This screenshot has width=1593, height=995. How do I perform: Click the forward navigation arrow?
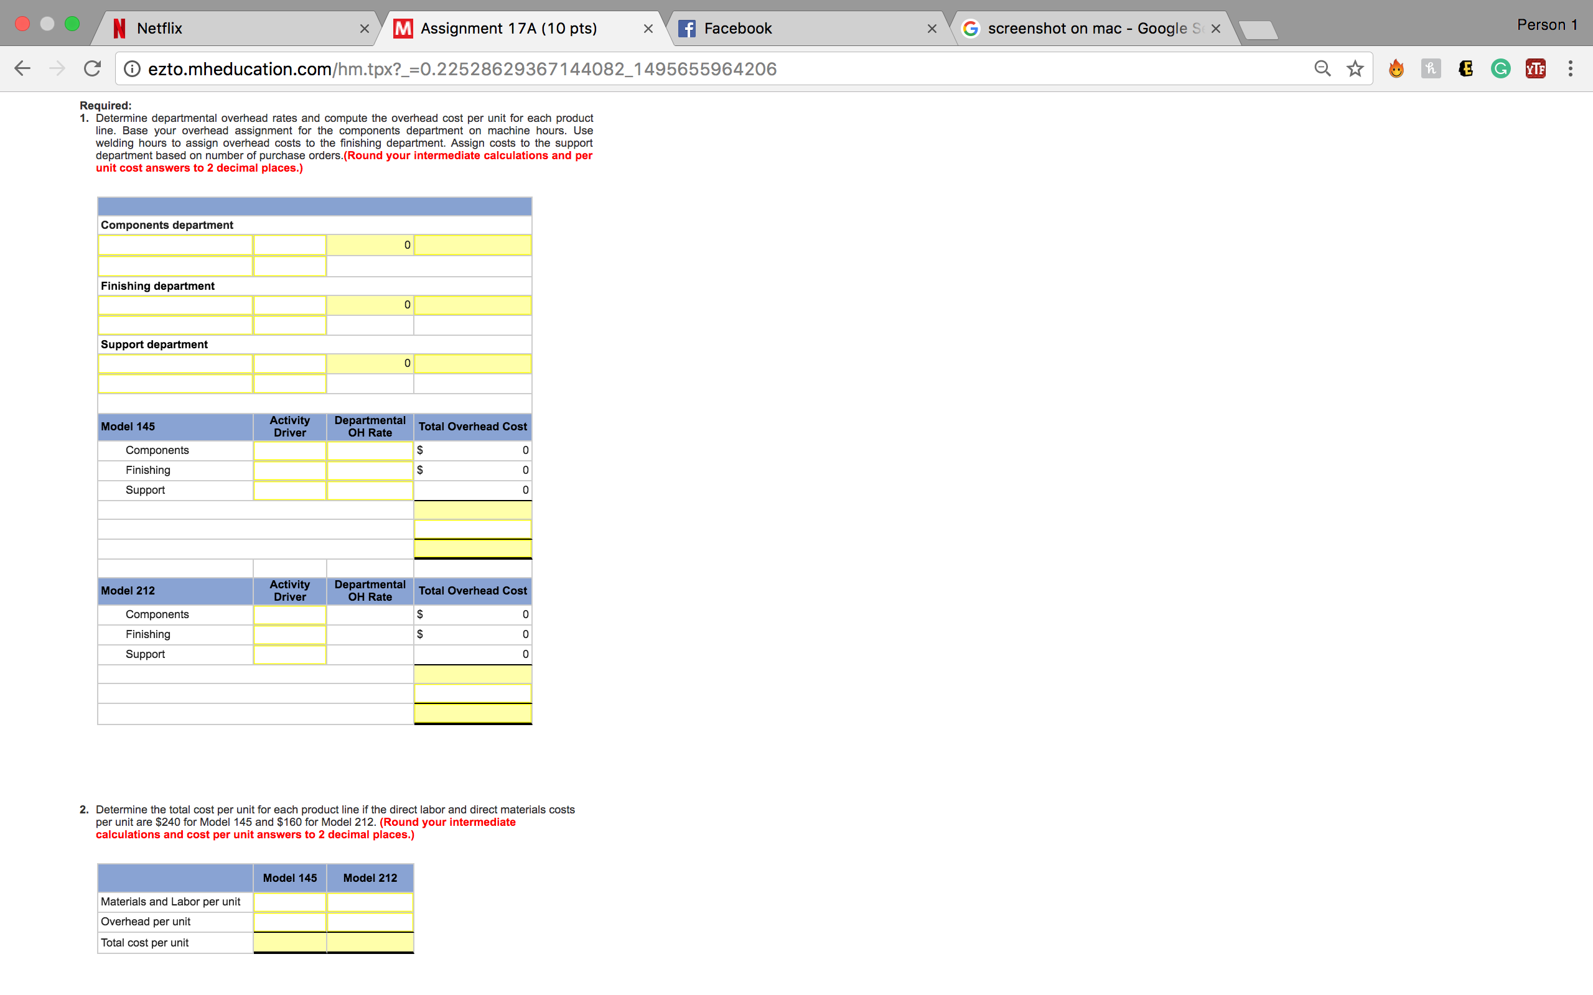pos(58,68)
